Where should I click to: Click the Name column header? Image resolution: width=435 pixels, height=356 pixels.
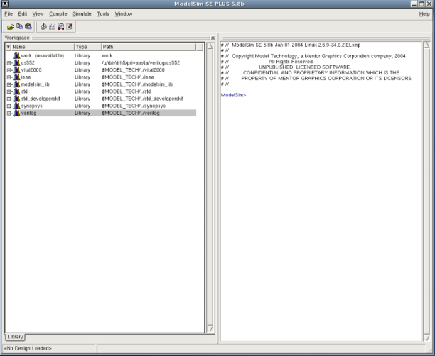coord(43,47)
